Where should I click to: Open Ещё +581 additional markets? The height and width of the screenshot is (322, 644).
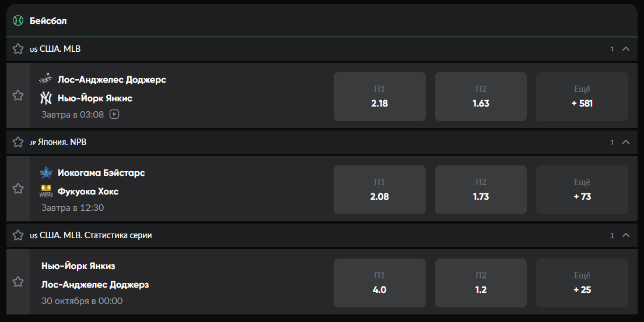point(582,97)
